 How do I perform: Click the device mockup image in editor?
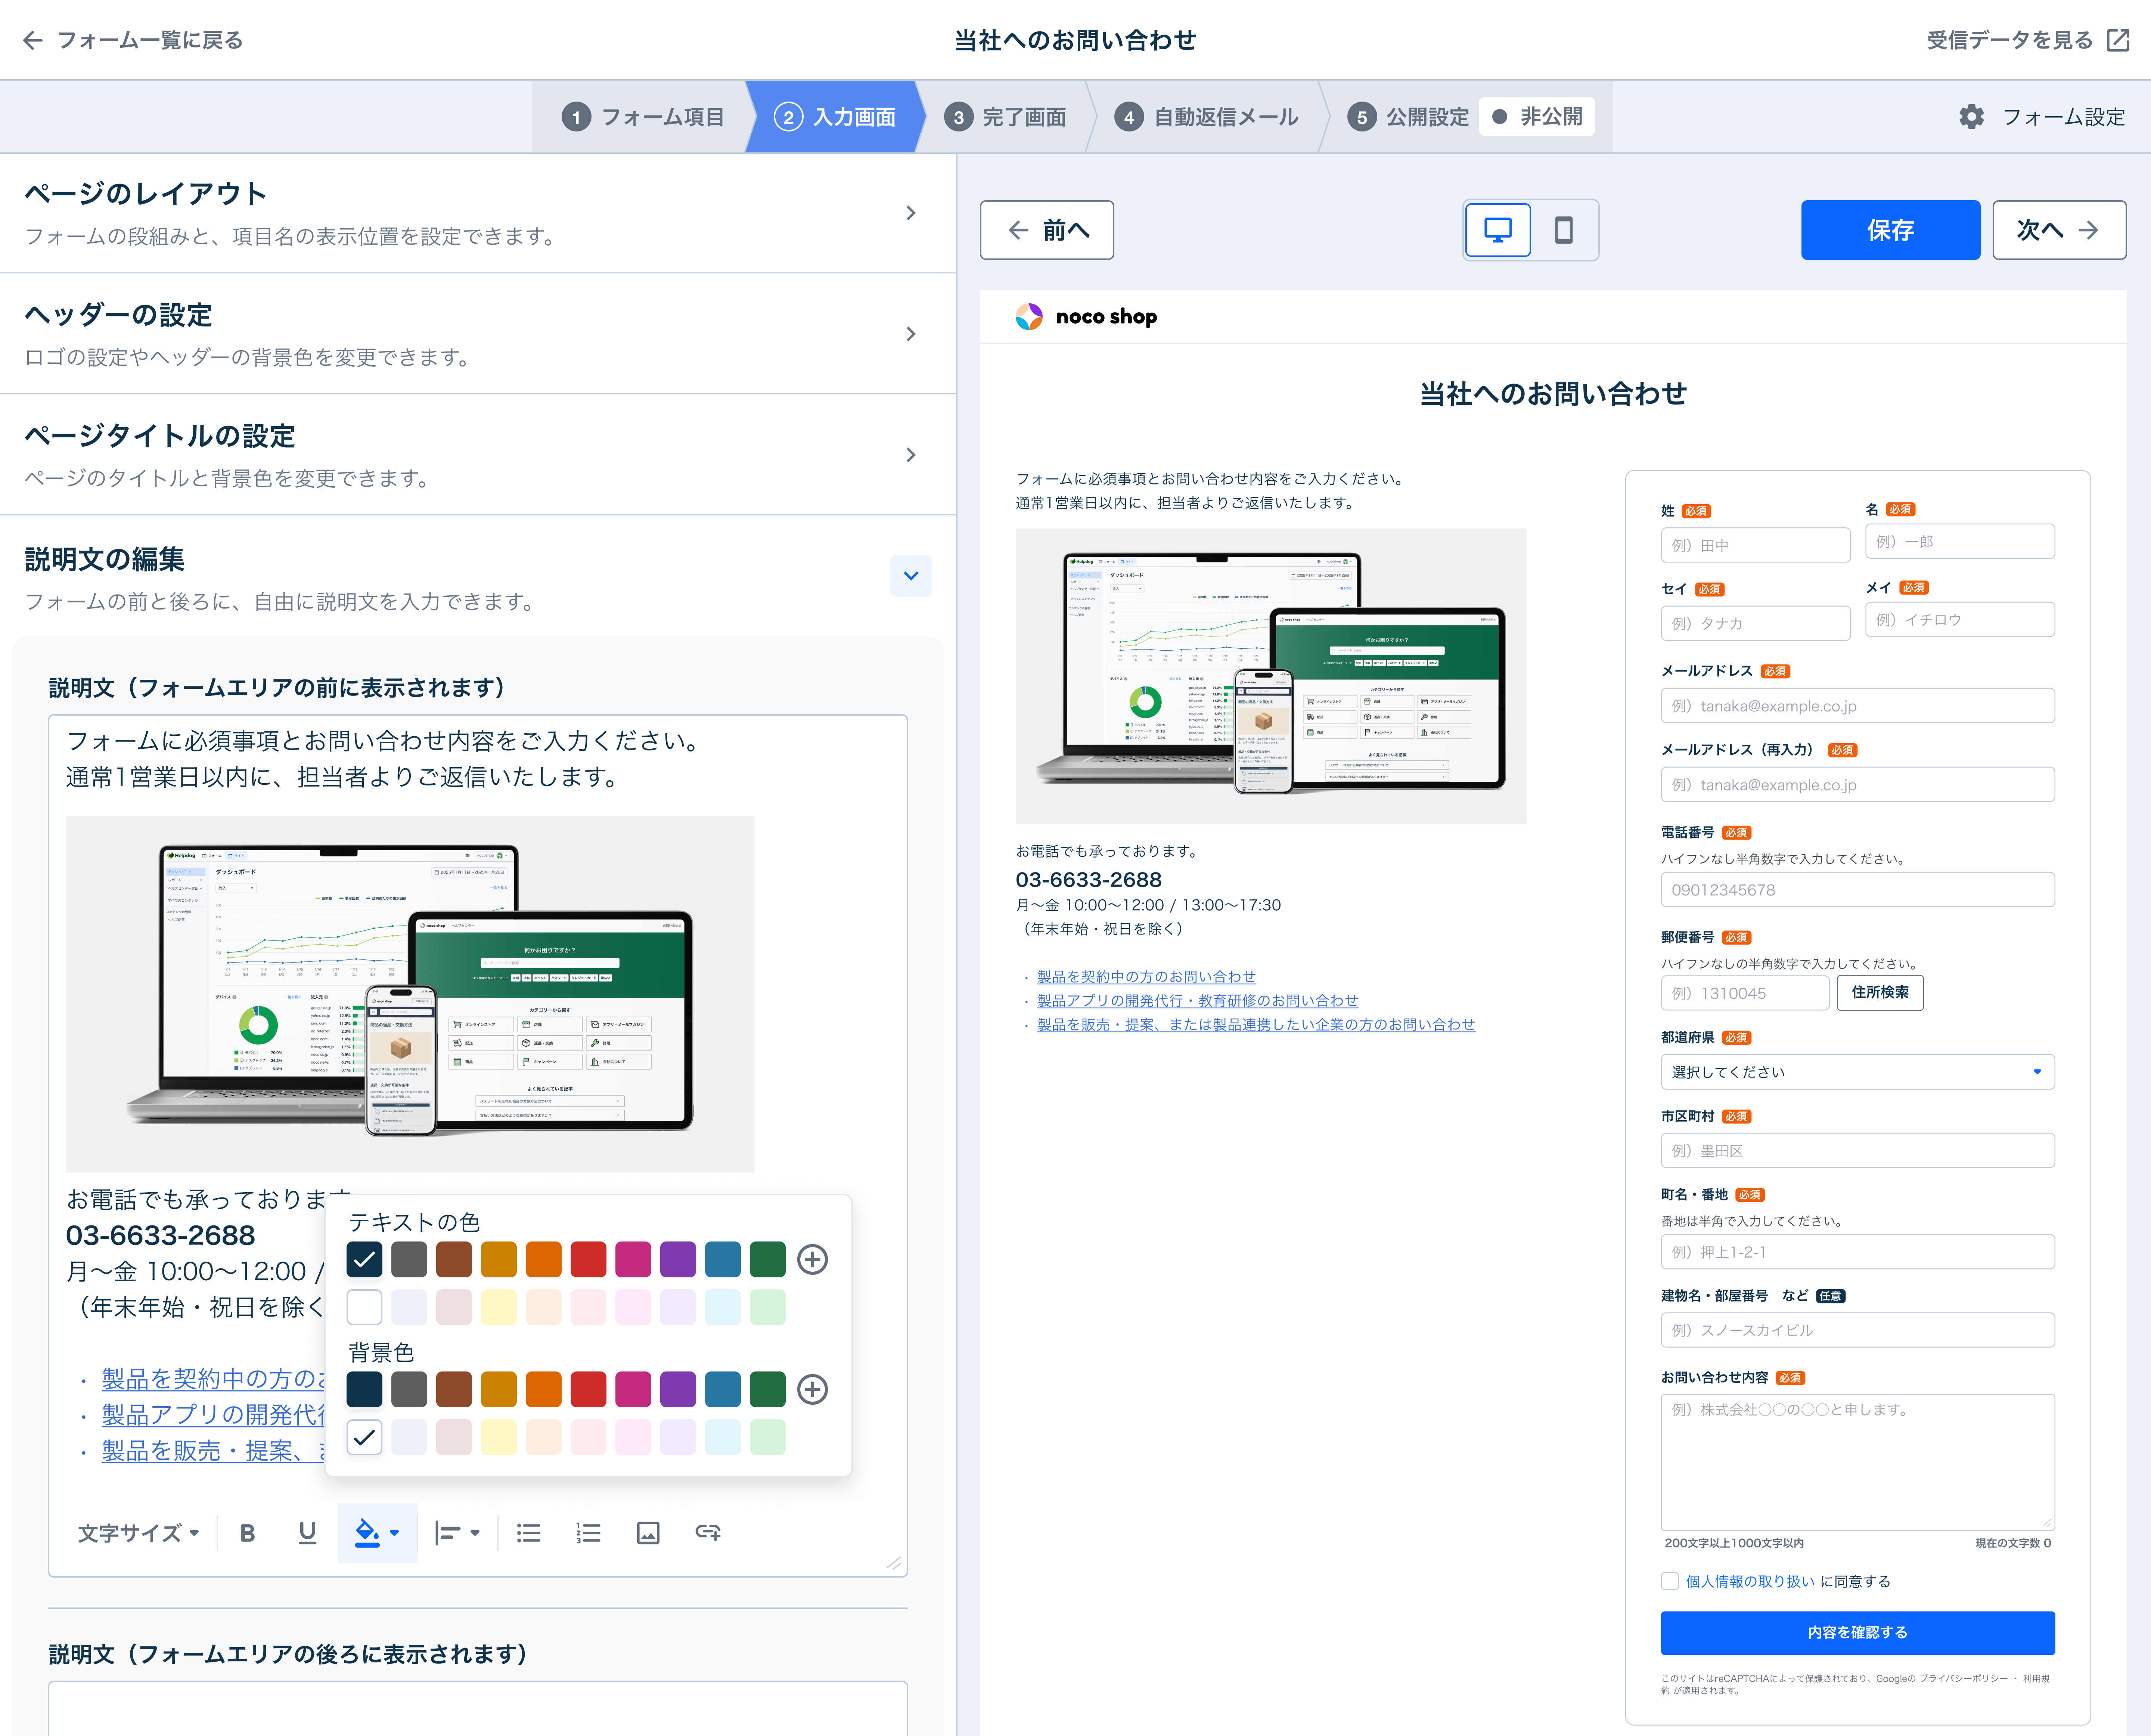coord(410,993)
